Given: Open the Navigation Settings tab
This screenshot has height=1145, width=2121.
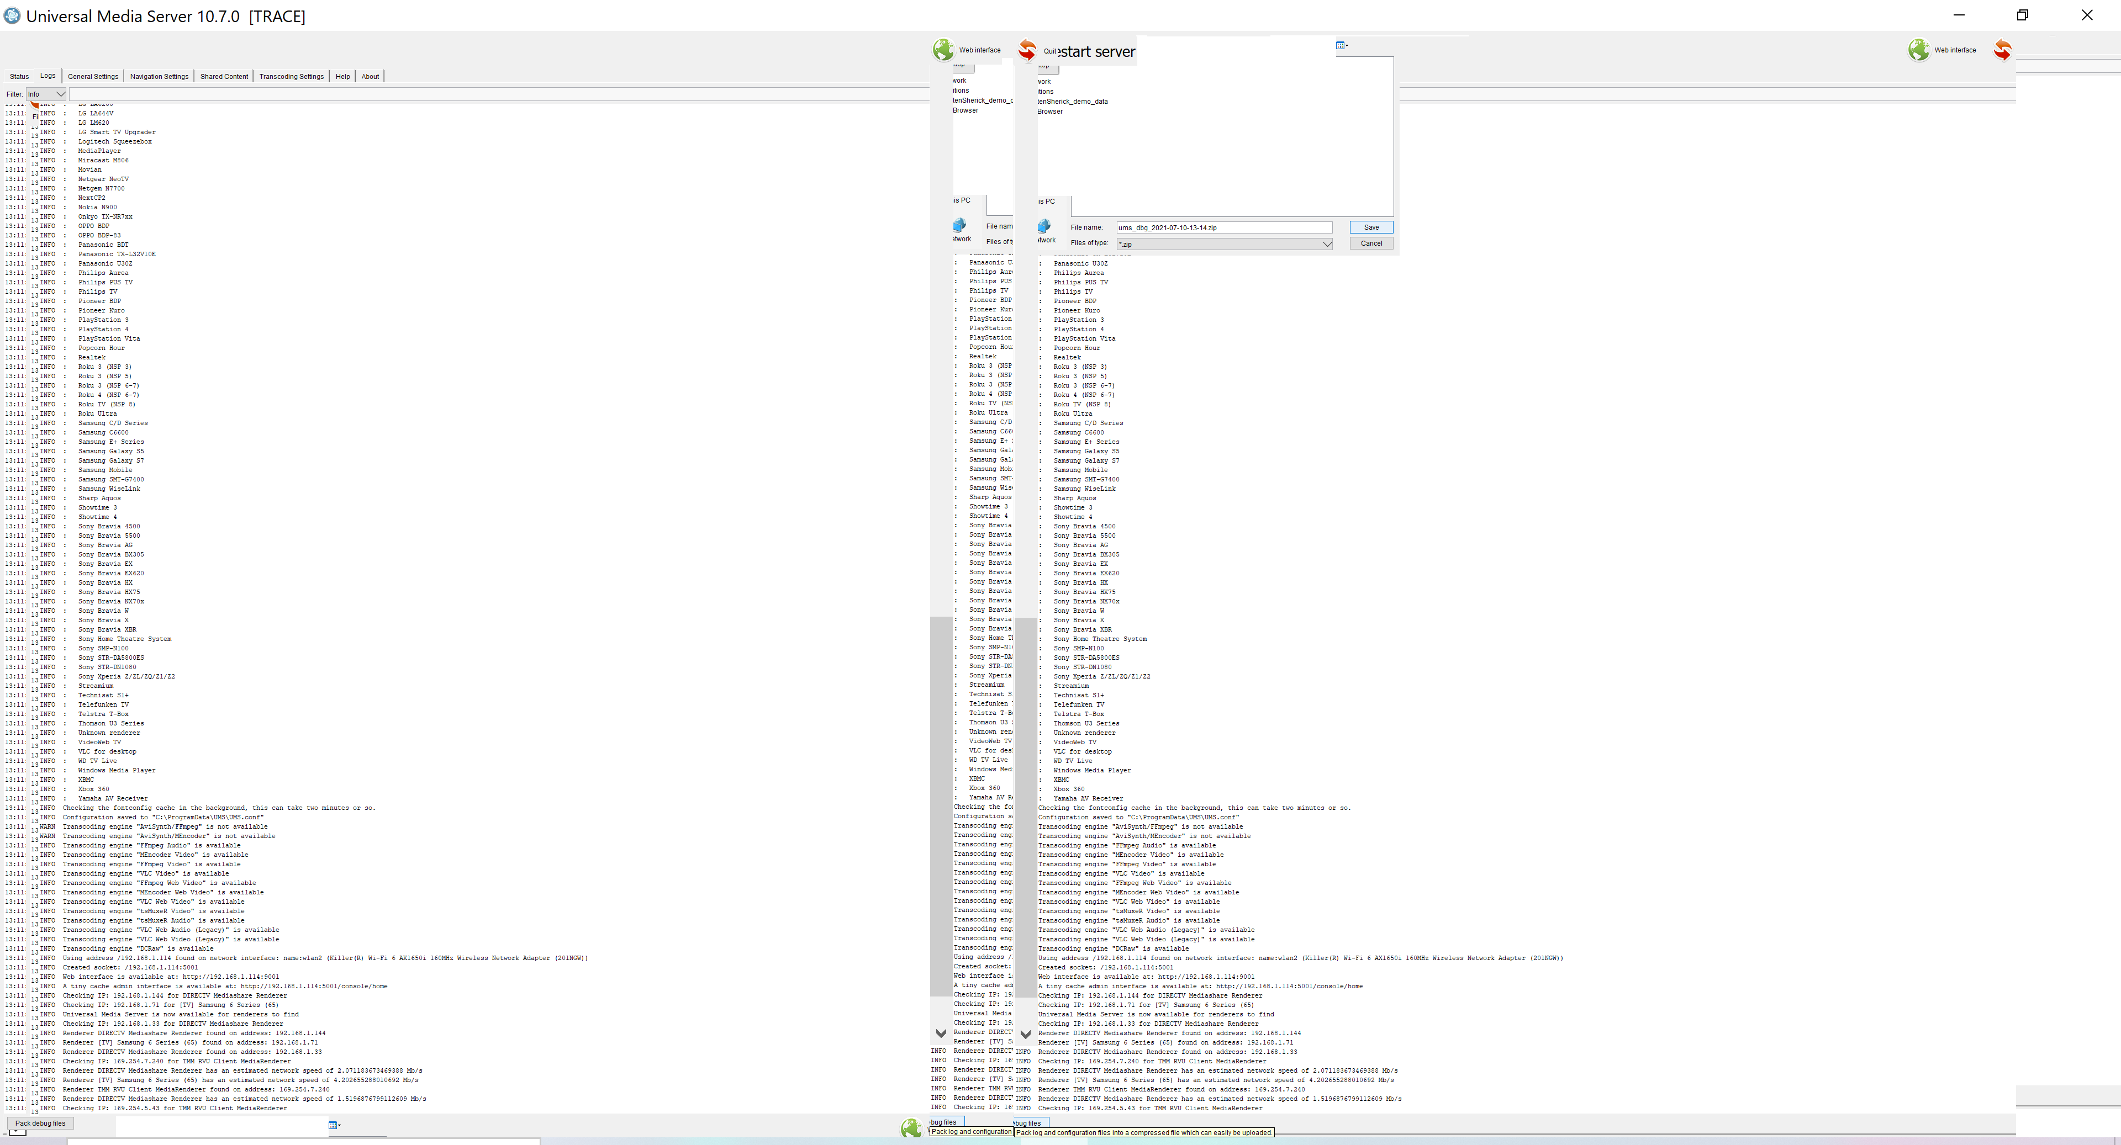Looking at the screenshot, I should click(159, 77).
